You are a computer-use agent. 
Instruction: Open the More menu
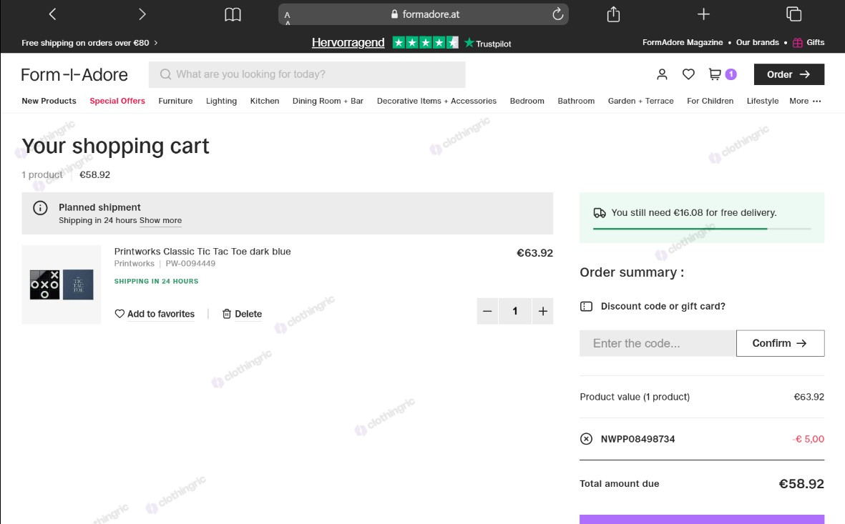click(805, 101)
